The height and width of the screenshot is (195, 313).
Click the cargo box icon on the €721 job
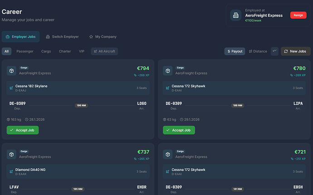point(168,154)
